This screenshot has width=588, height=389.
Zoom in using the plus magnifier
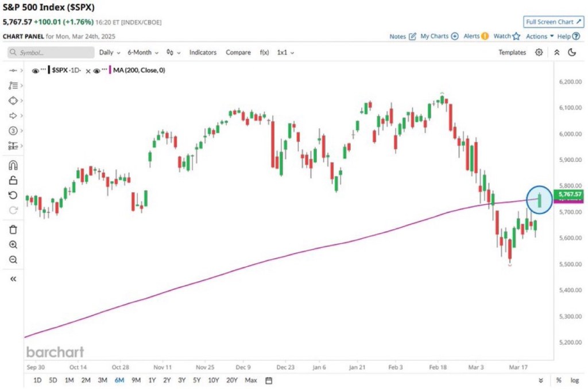point(13,244)
